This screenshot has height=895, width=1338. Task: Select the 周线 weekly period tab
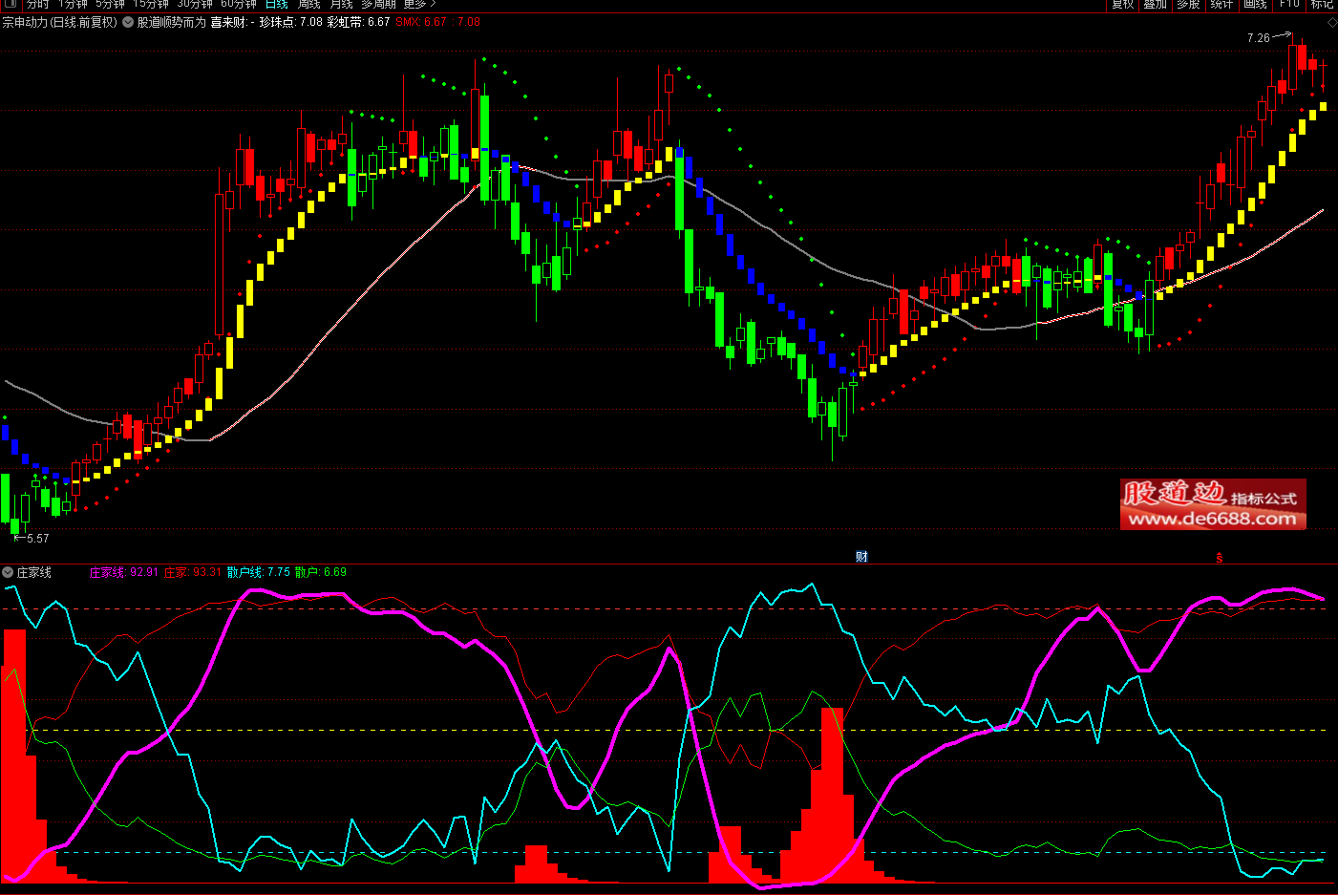pyautogui.click(x=308, y=4)
